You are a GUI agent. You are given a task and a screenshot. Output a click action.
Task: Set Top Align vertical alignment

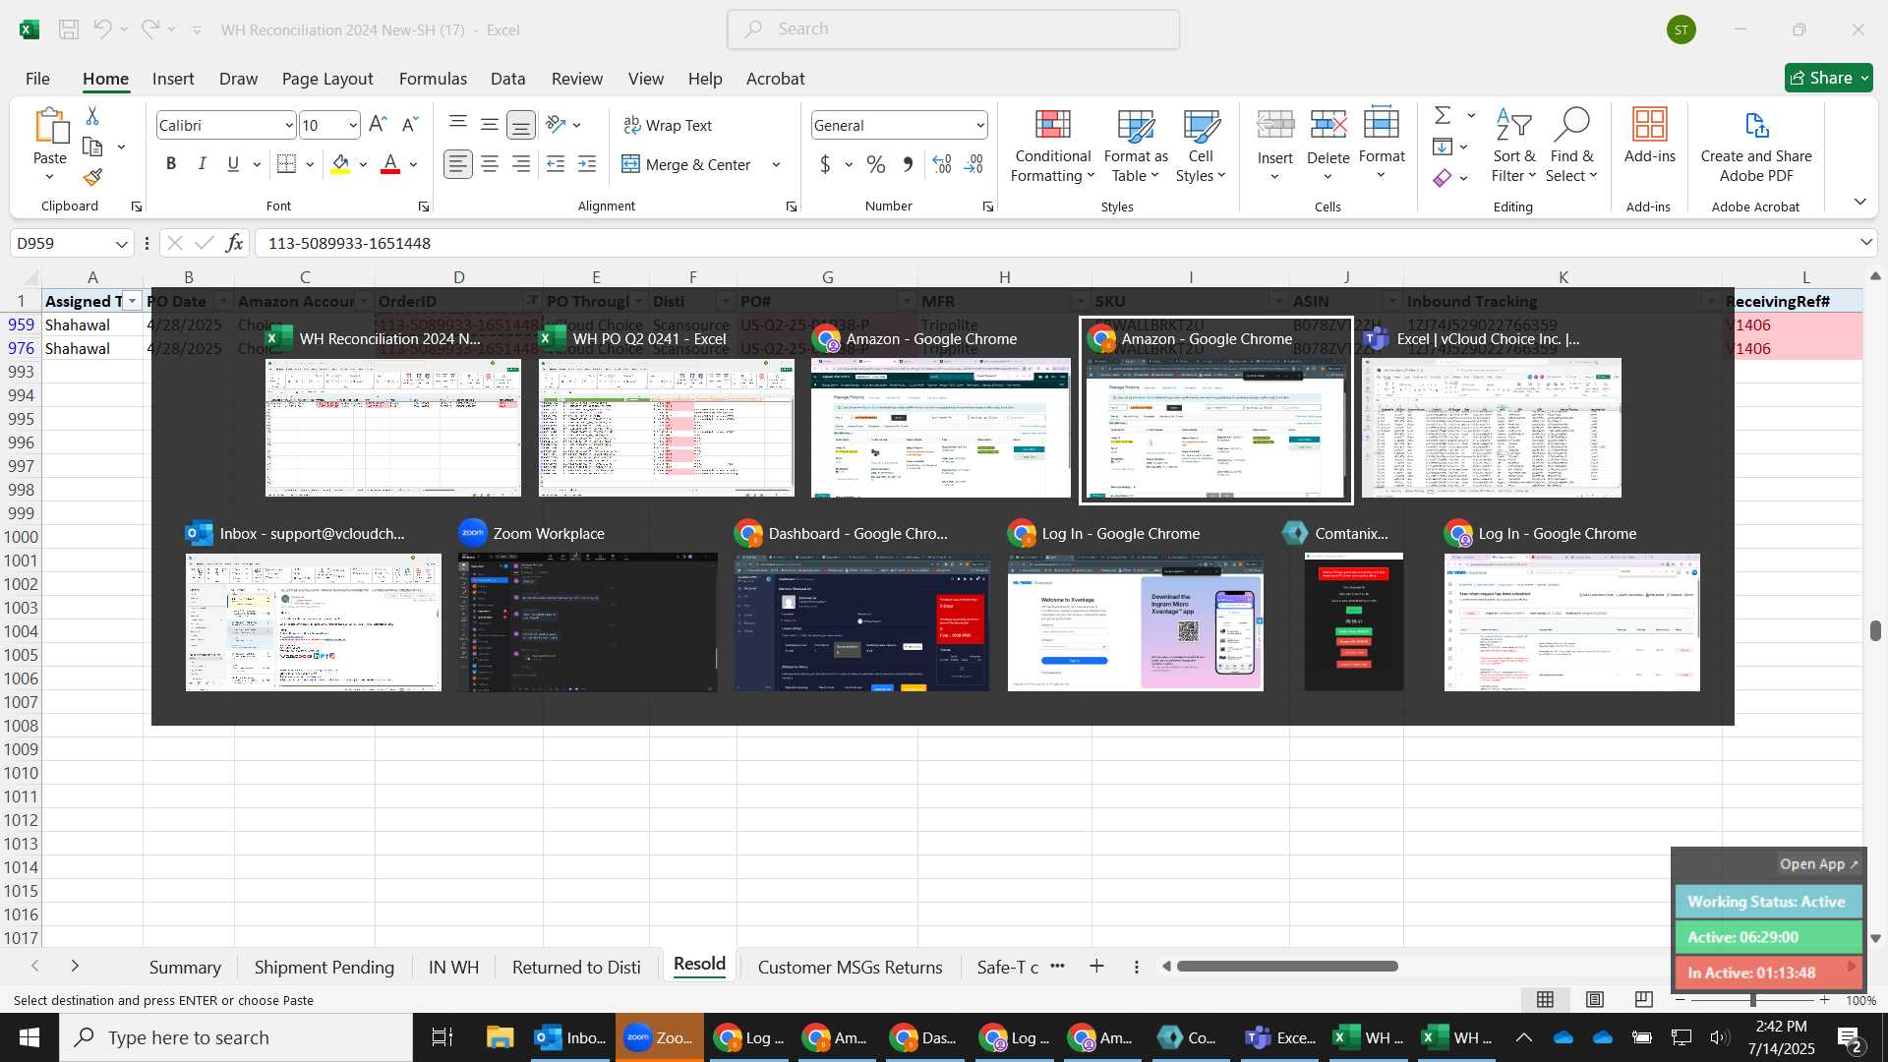tap(458, 123)
